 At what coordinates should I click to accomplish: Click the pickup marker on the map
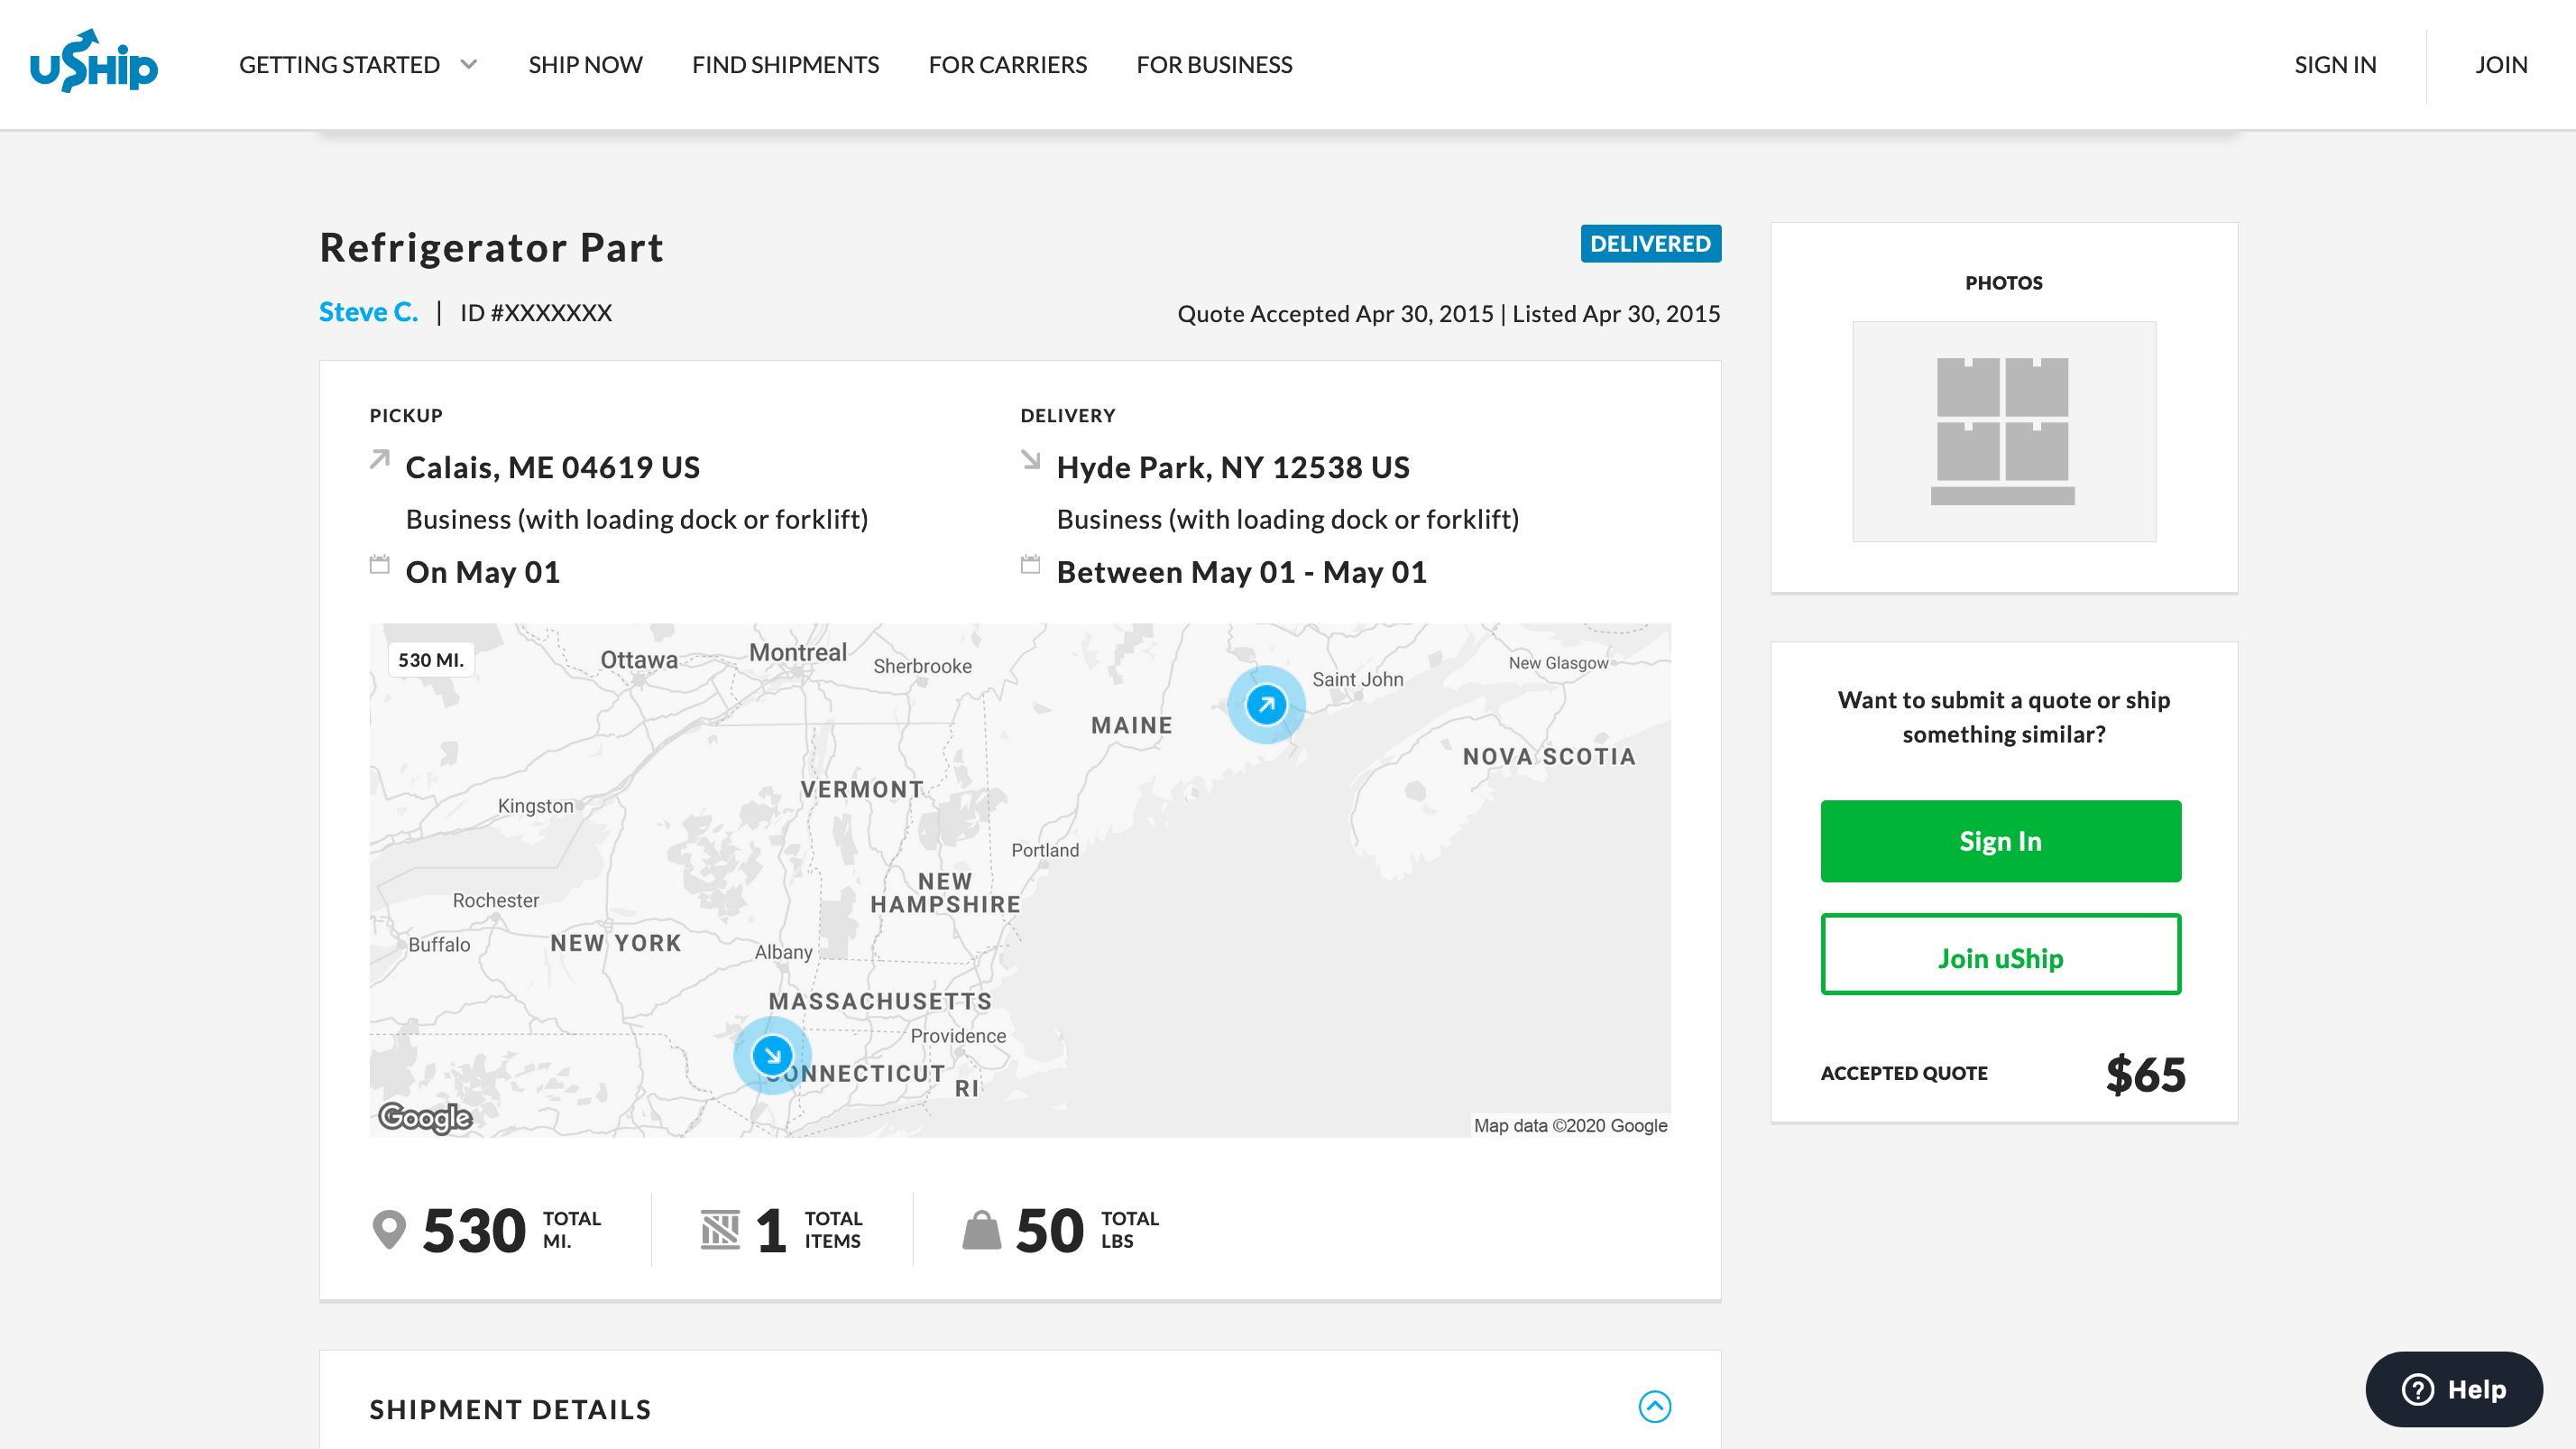tap(1266, 704)
